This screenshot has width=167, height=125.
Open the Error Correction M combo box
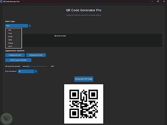point(26,71)
